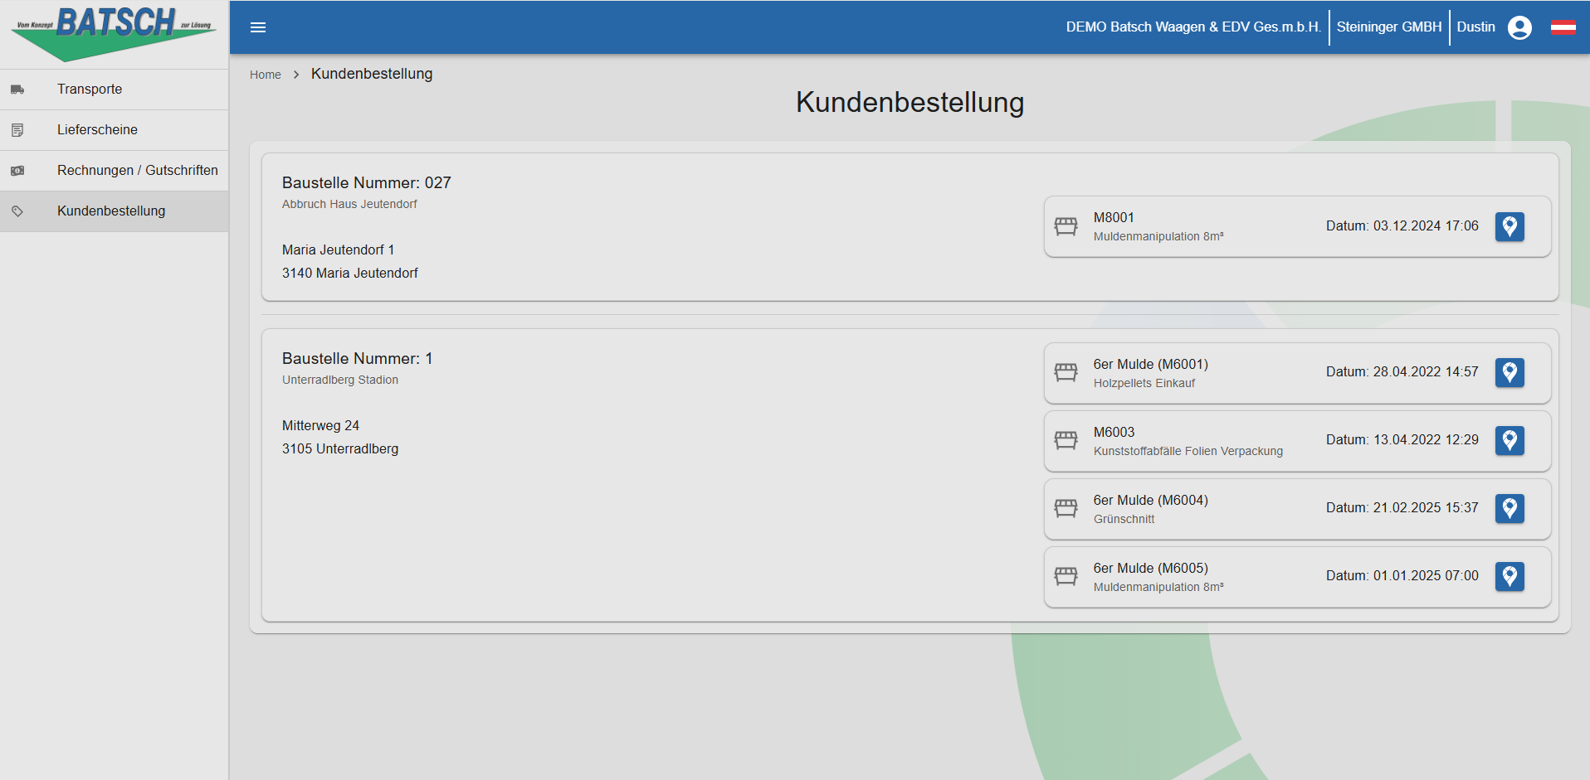
Task: Click the container icon of M6003 row
Action: [1066, 441]
